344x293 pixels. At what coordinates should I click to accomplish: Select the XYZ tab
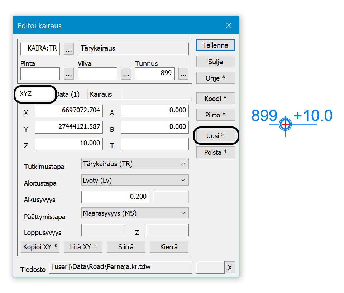click(x=35, y=94)
